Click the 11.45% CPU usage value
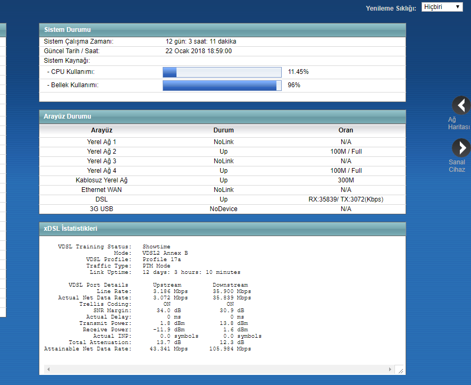 [298, 72]
